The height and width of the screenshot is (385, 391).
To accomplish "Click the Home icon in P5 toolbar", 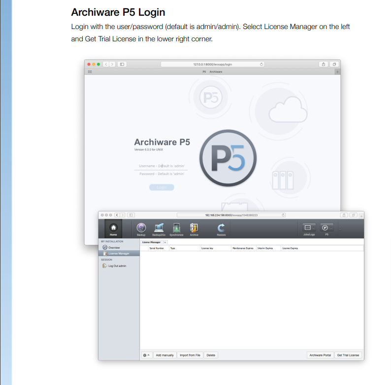I will pos(113,229).
